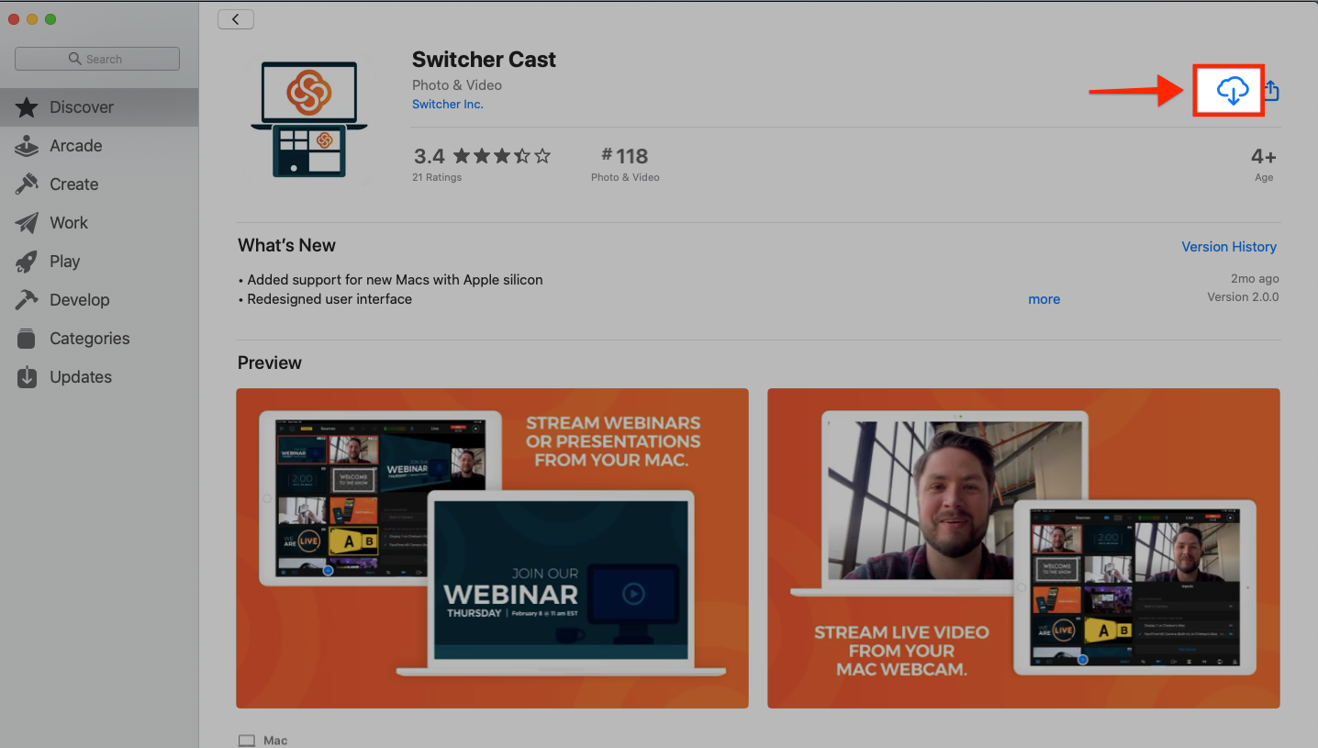Open the live webcam preview screenshot
1318x748 pixels.
pyautogui.click(x=1023, y=548)
